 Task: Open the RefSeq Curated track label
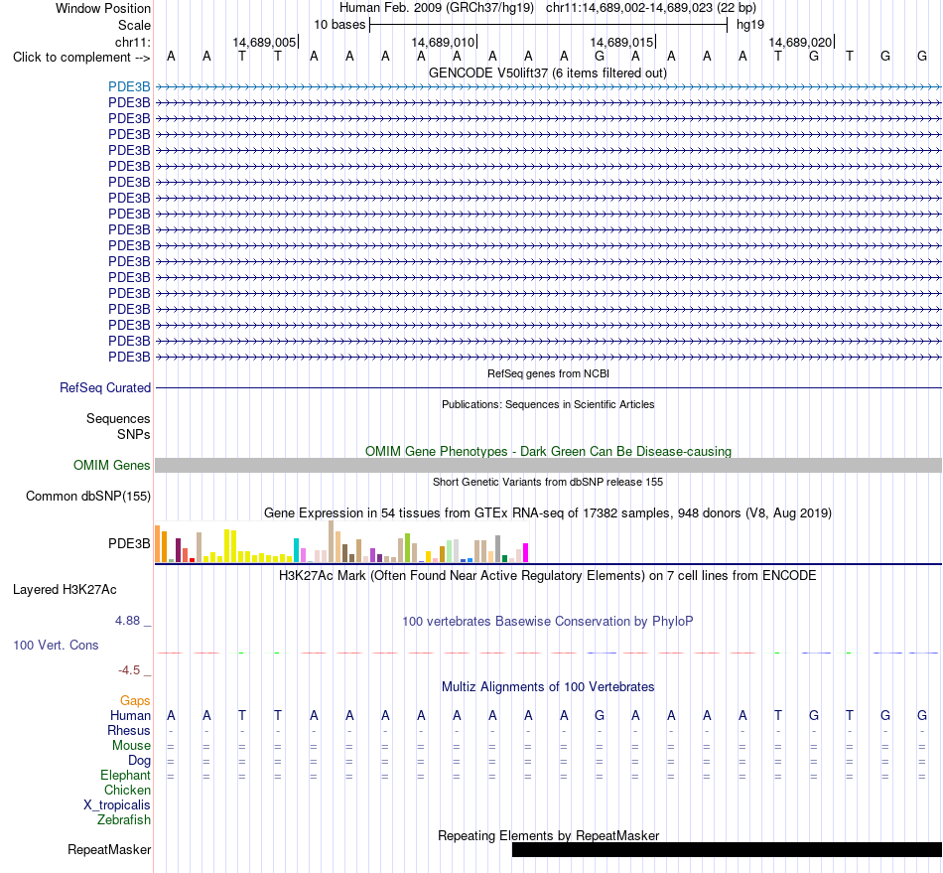point(104,388)
